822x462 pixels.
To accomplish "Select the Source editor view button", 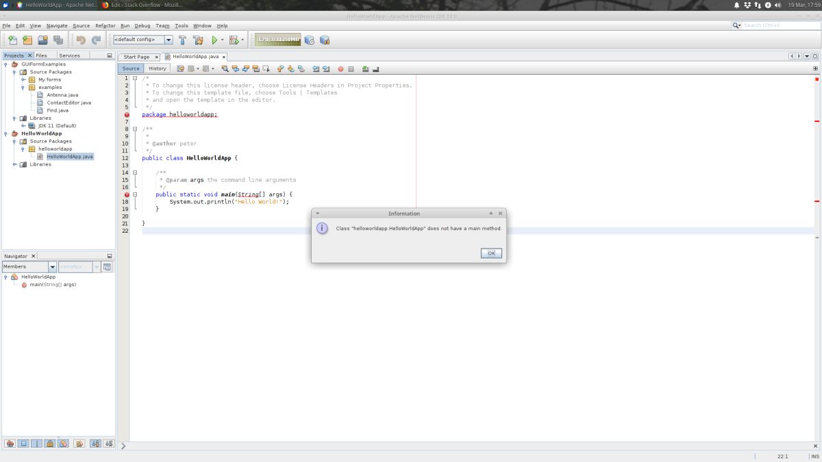I will [x=131, y=68].
